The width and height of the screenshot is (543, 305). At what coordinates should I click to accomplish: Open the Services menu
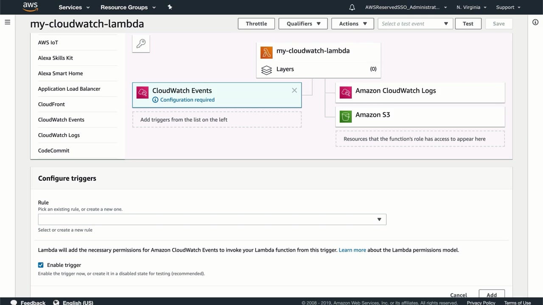[74, 7]
